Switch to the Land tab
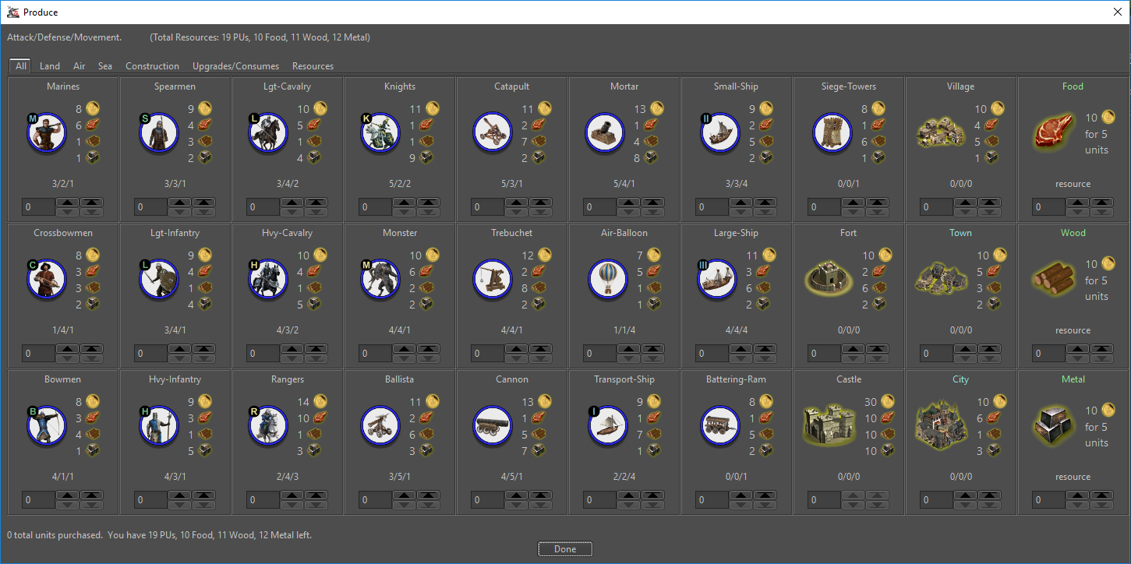This screenshot has width=1131, height=564. (50, 66)
